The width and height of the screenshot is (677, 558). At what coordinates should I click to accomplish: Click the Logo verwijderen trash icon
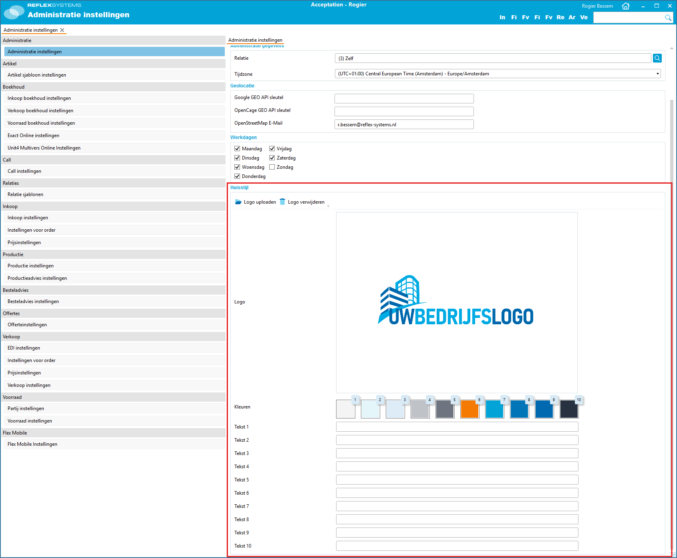point(282,202)
